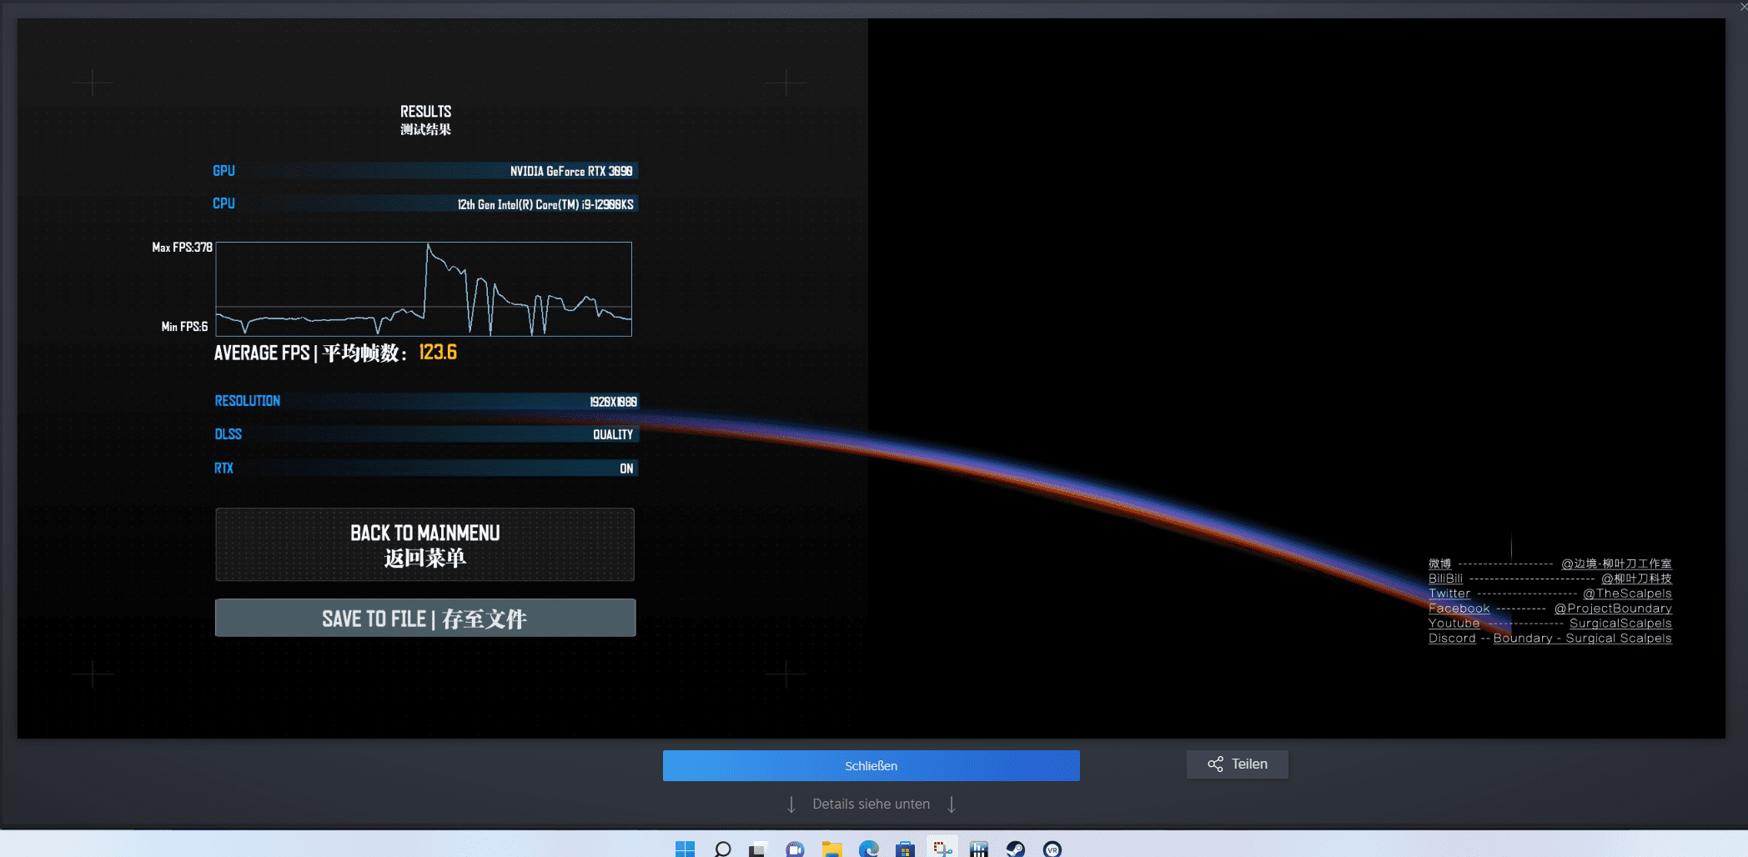The width and height of the screenshot is (1748, 857).
Task: Launch the Teams Chat taskbar icon
Action: click(795, 849)
